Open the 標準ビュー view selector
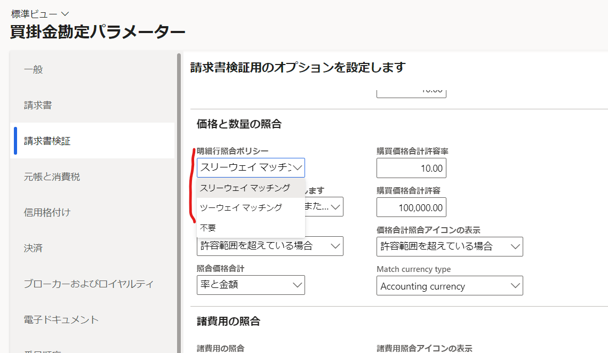The image size is (608, 353). [40, 14]
